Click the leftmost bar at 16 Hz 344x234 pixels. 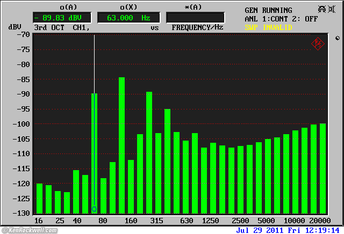[x=39, y=198]
